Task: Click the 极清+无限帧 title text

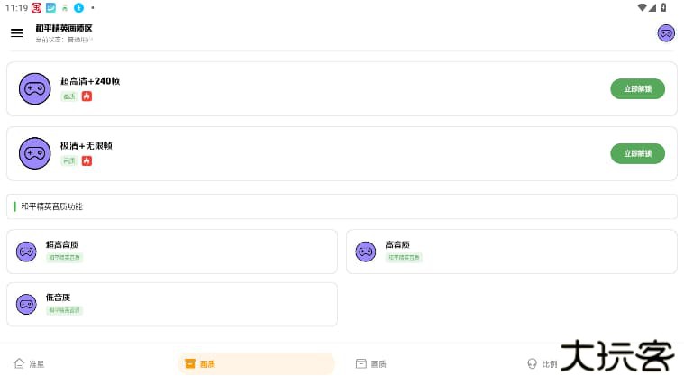Action: point(87,146)
